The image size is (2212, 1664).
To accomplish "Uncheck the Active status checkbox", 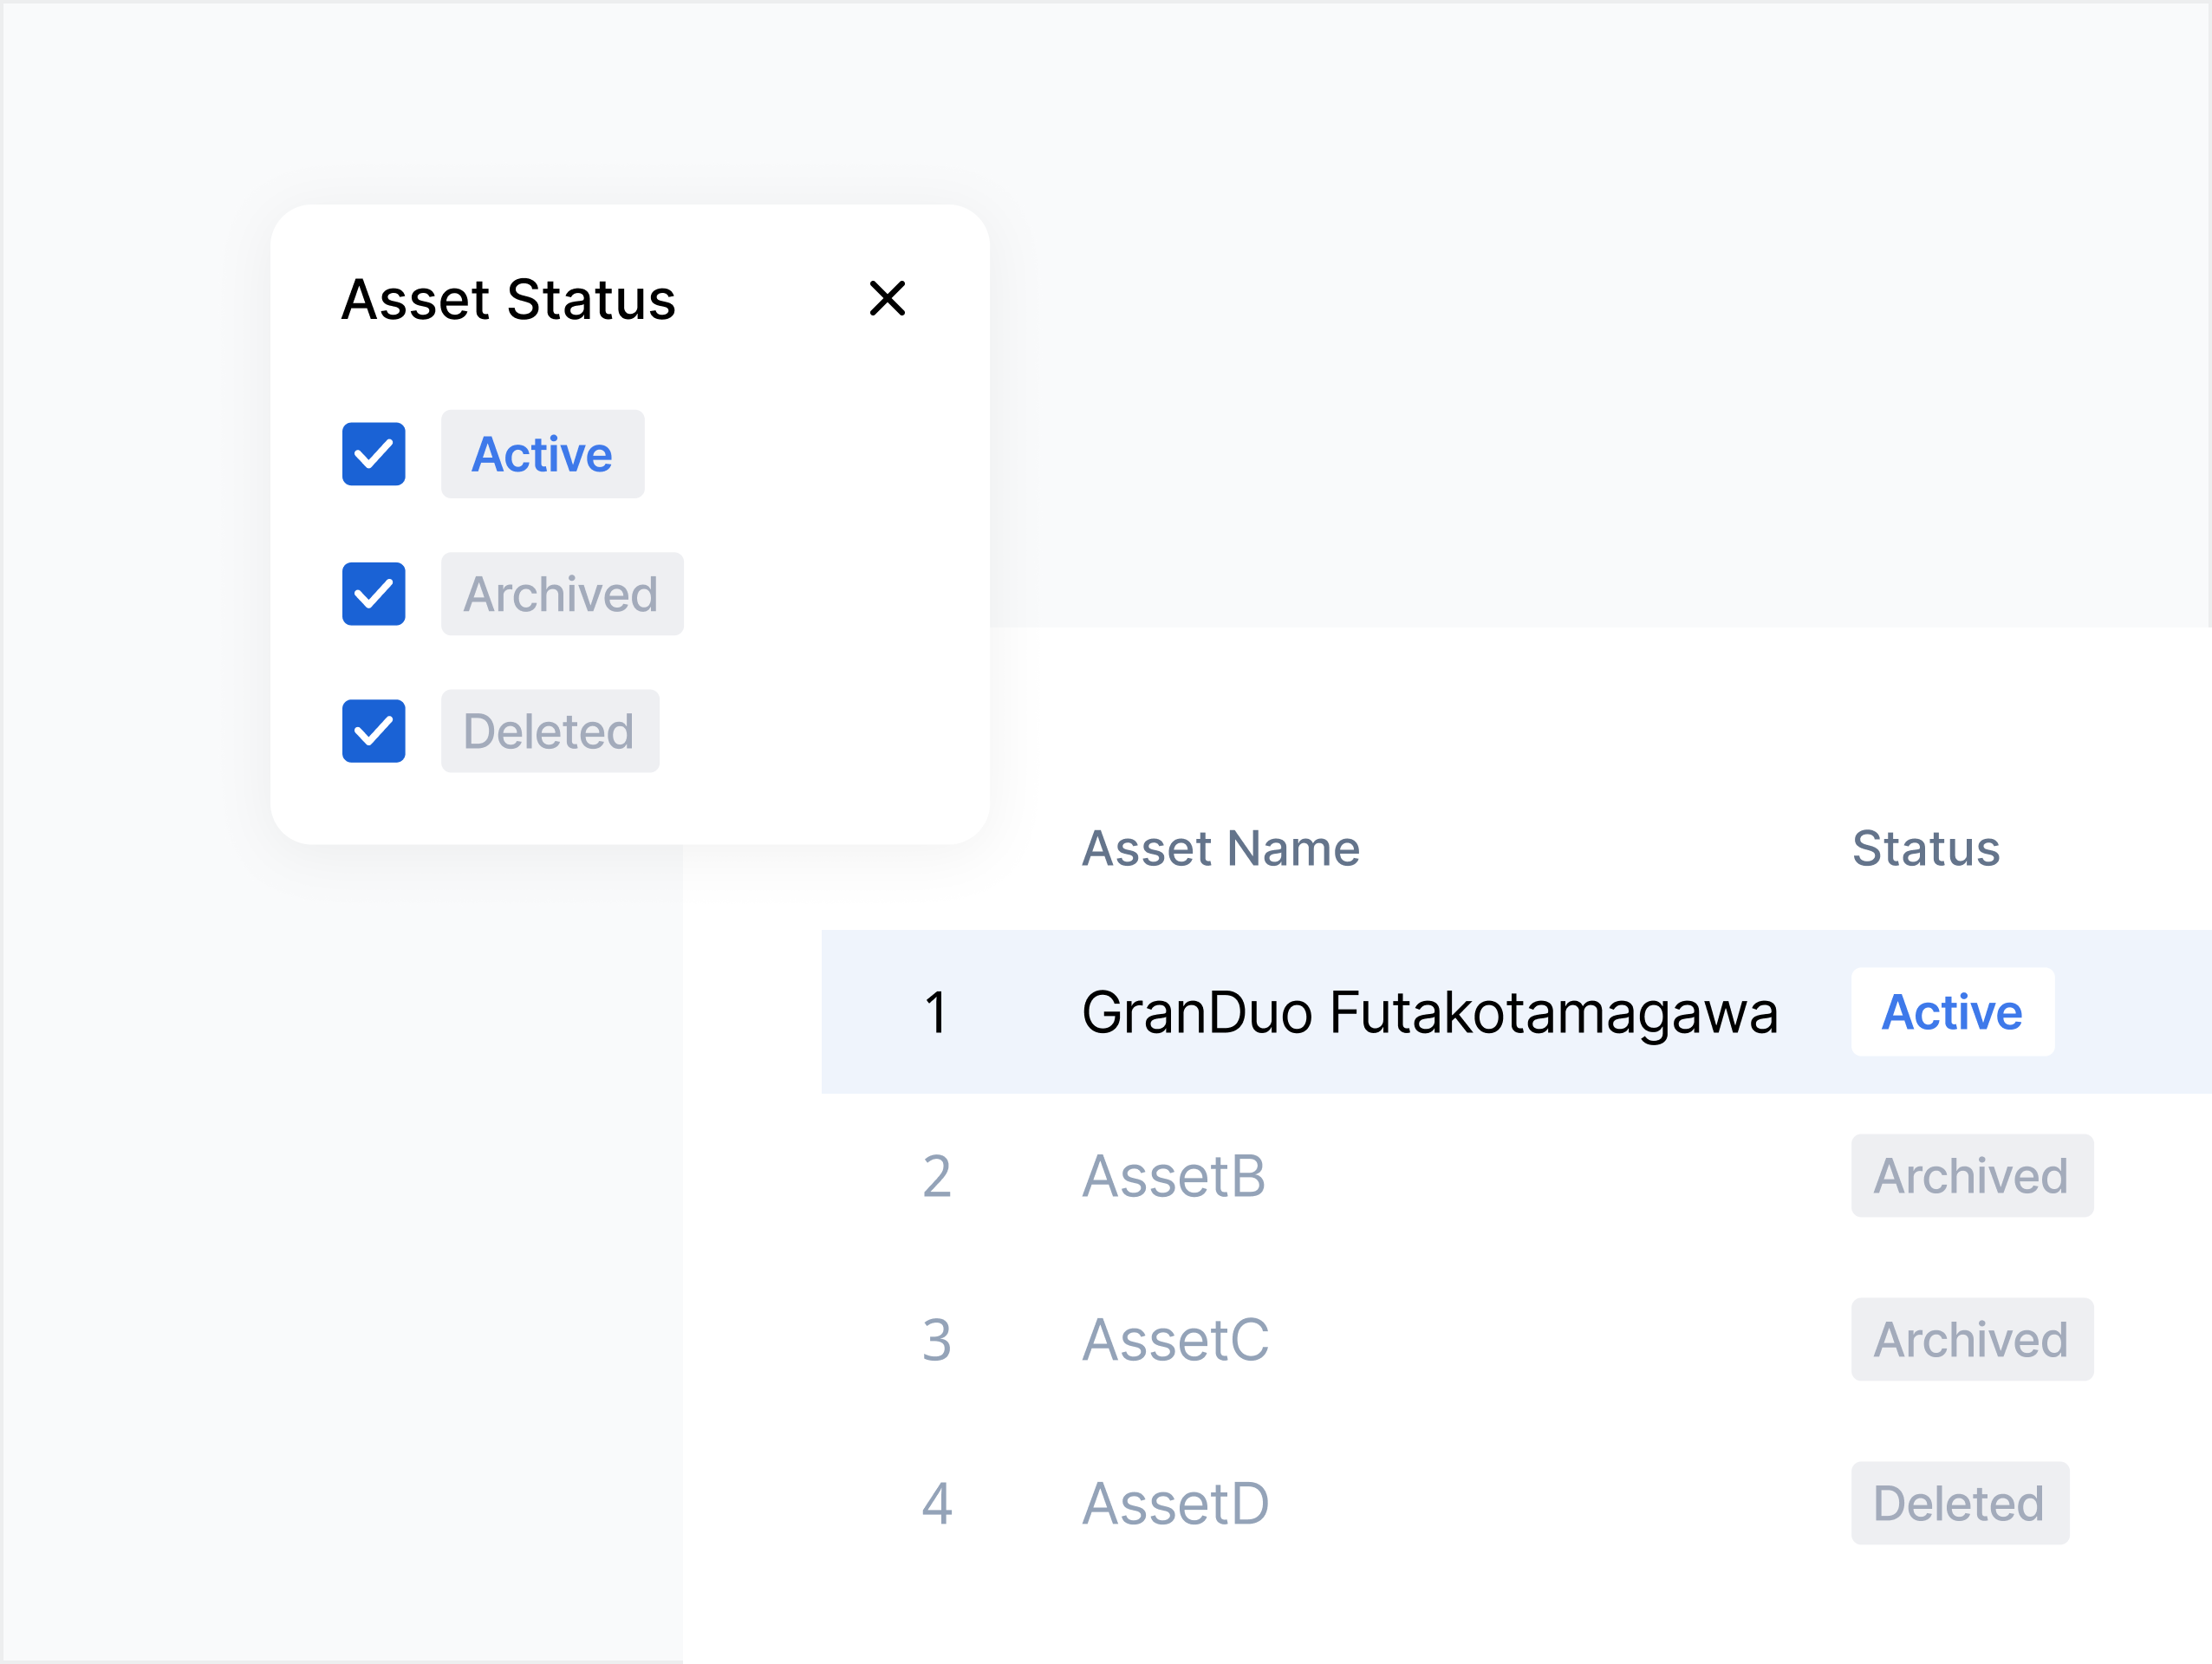I will (373, 454).
